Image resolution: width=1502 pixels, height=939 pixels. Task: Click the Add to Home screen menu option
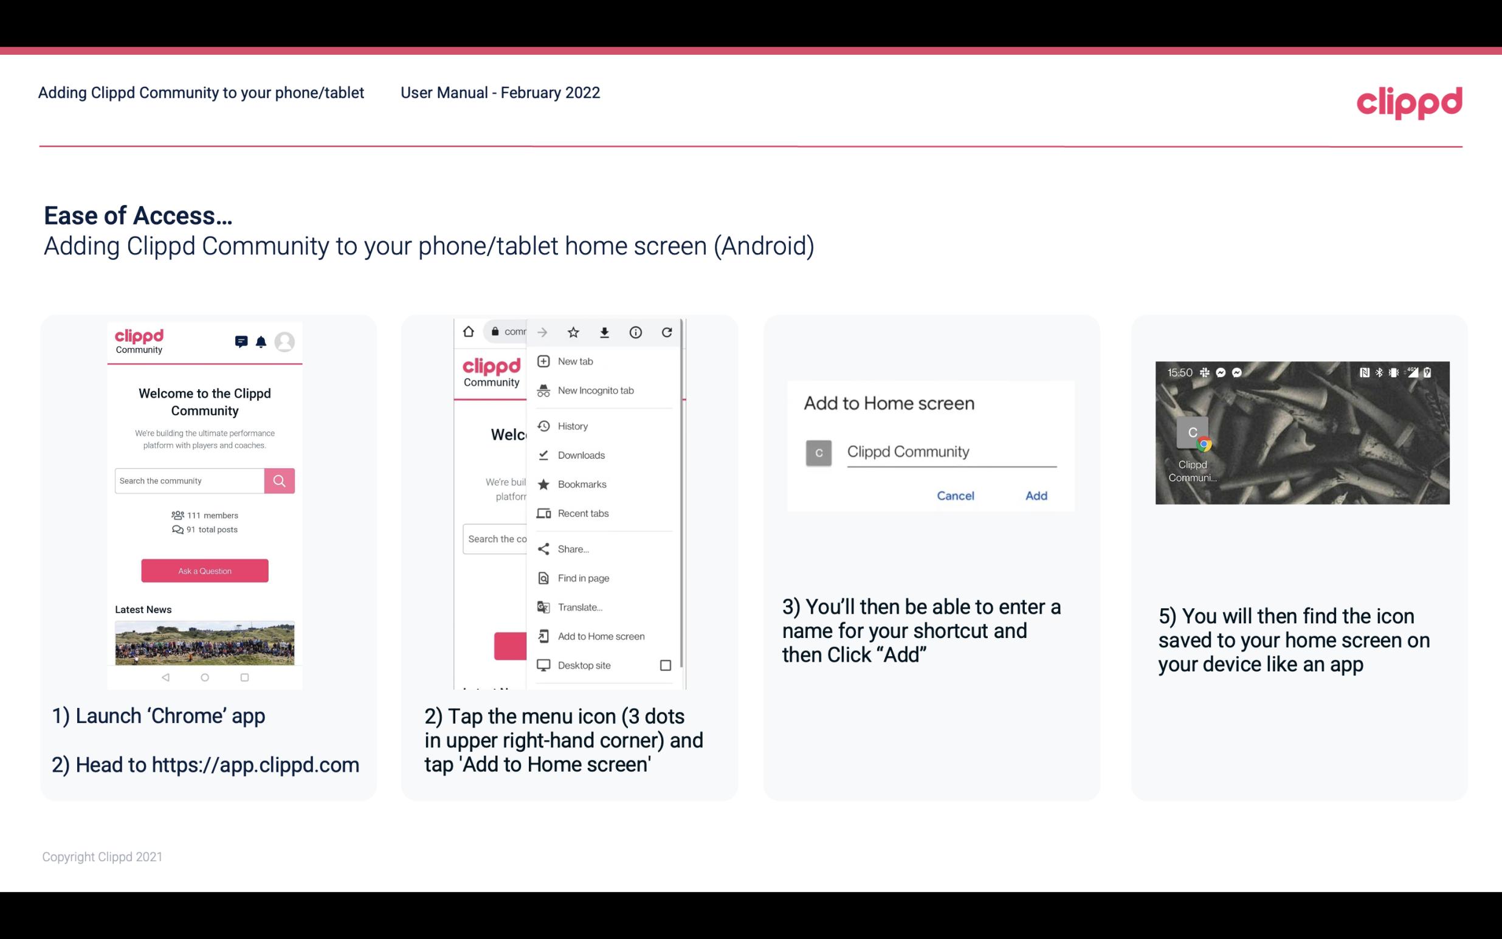click(600, 636)
